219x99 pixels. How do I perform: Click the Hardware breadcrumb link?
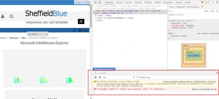click(14, 38)
